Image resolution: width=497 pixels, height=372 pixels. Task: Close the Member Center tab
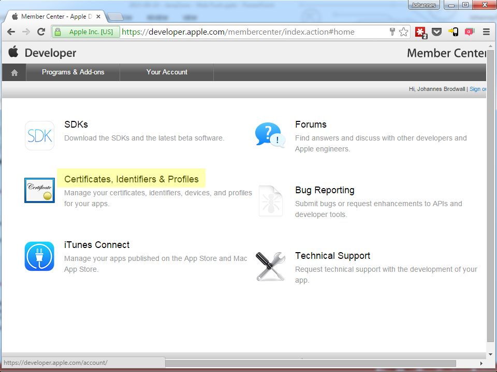tap(98, 17)
